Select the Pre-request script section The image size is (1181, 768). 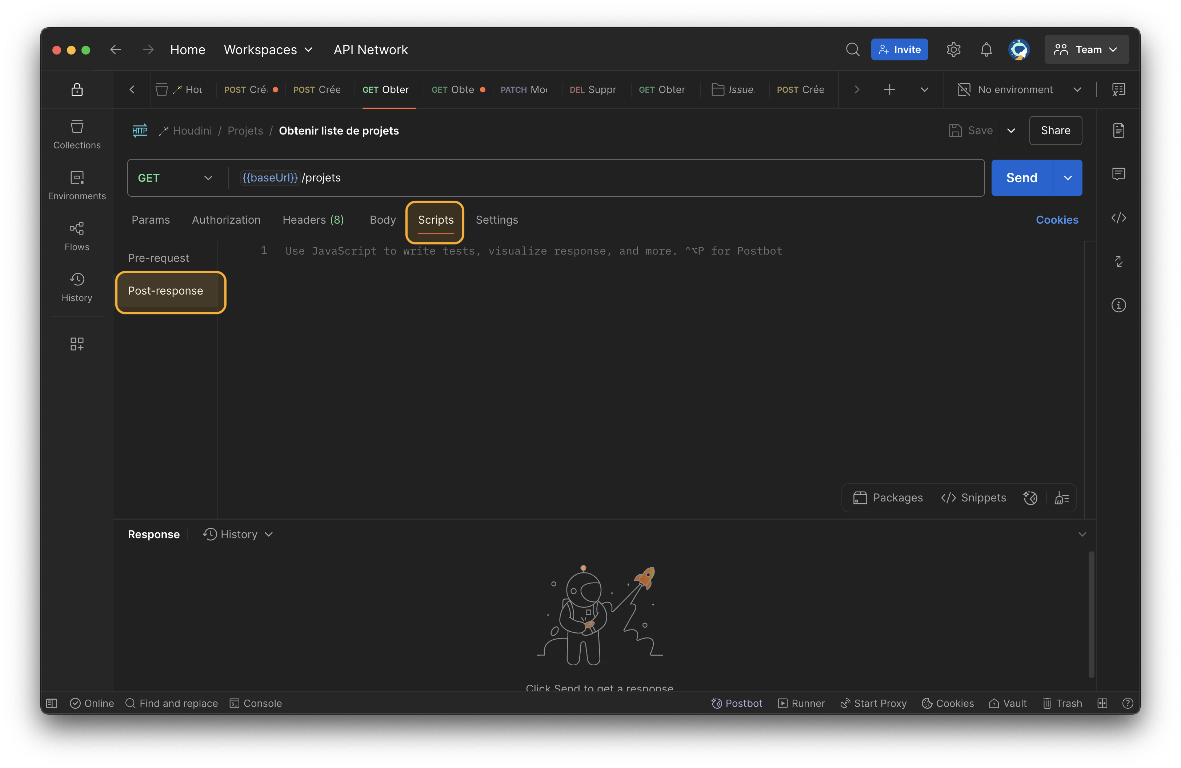coord(158,258)
